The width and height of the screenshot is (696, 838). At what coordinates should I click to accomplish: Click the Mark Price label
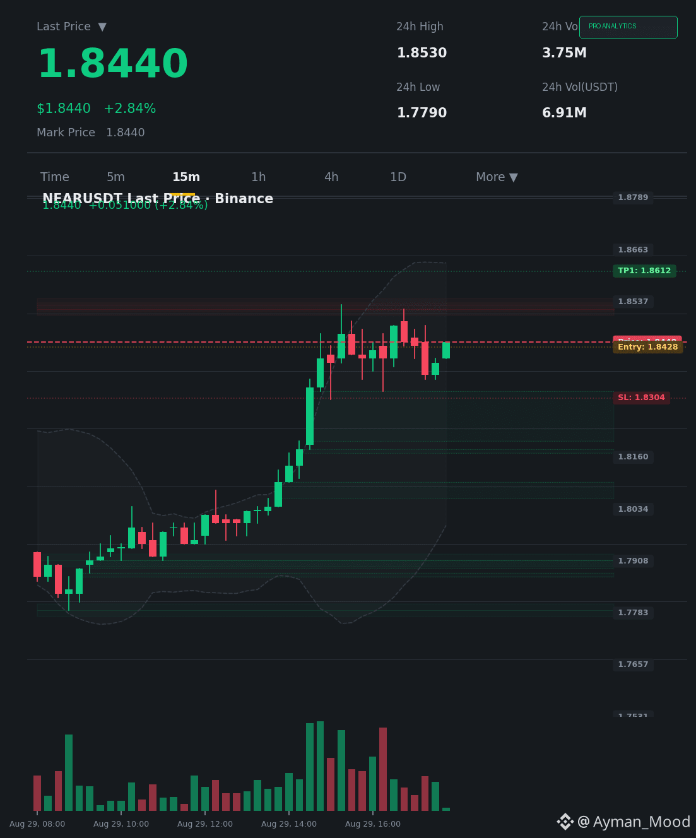(66, 133)
